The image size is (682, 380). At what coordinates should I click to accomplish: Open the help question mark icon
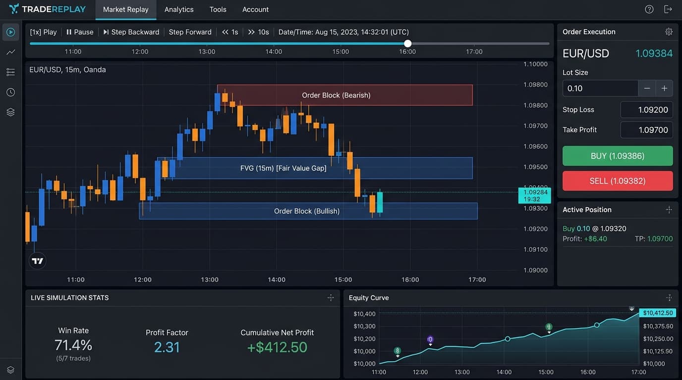(649, 9)
